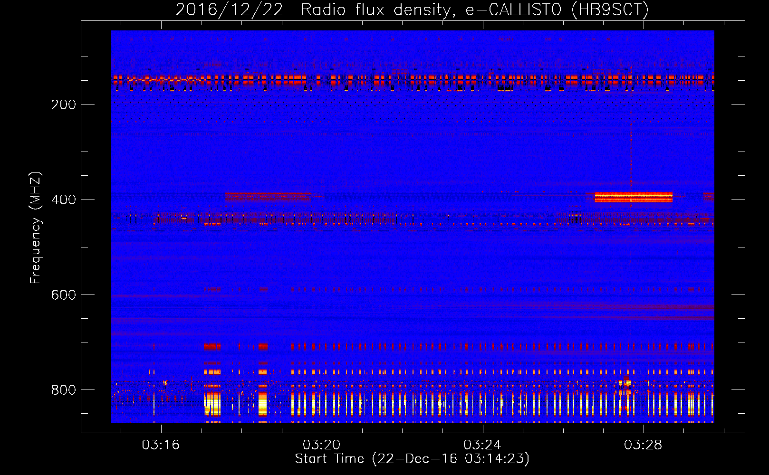Click the 03:24 time tick label
Viewport: 769px width, 475px height.
482,445
